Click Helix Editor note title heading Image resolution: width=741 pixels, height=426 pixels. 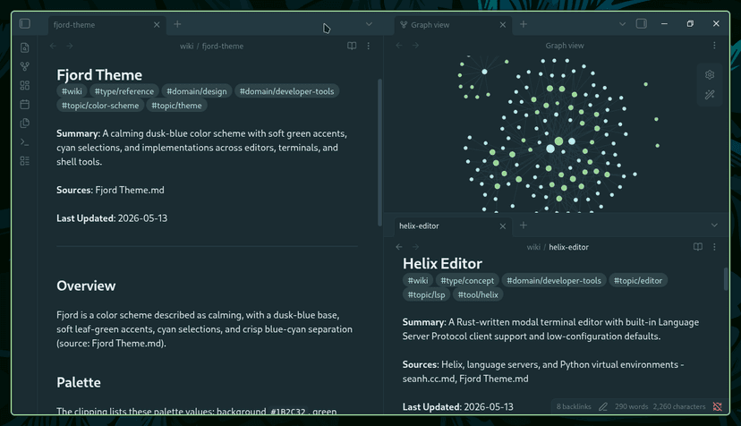(442, 263)
